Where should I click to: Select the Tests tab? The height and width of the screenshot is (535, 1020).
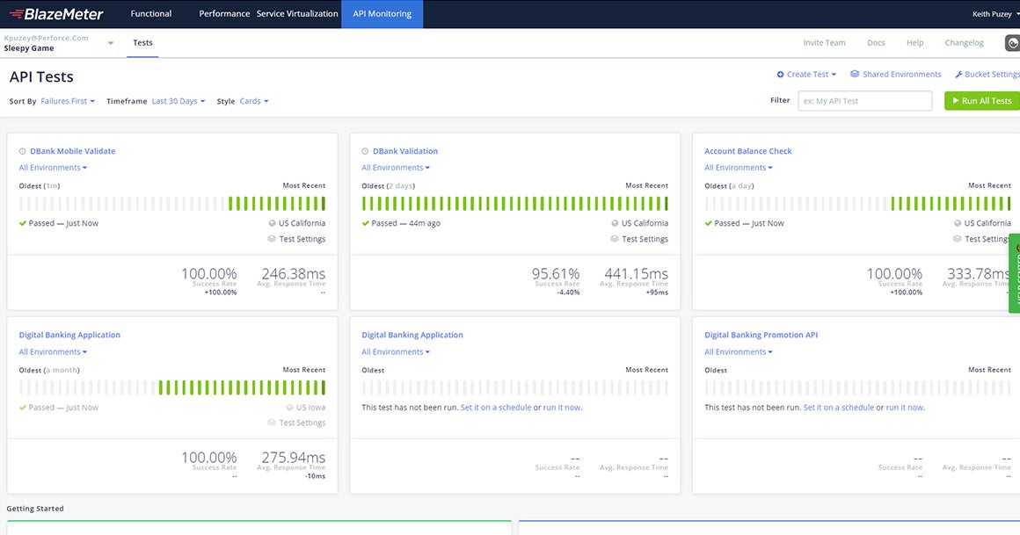point(142,43)
